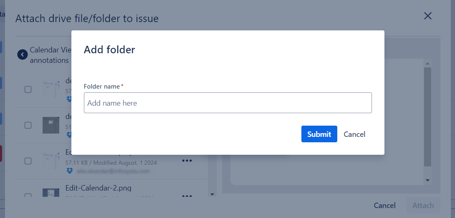Click the Dropbox icon under the 57.11 KB file

[x=69, y=171]
